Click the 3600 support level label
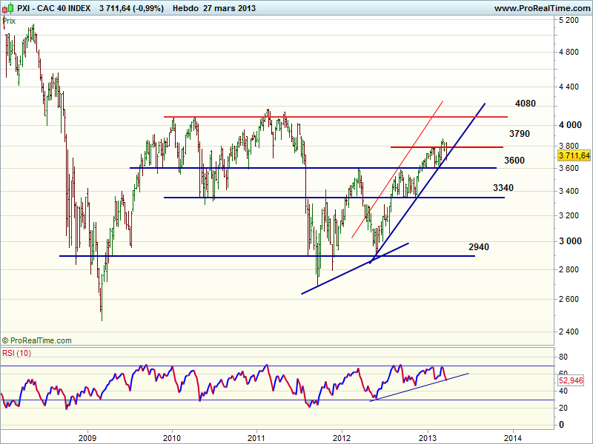The width and height of the screenshot is (593, 444). [x=514, y=161]
